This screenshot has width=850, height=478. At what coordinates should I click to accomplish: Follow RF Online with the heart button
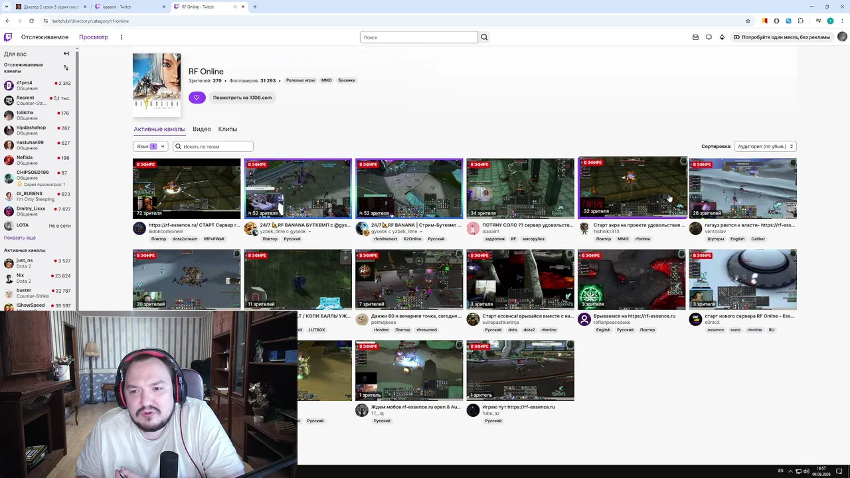click(197, 98)
